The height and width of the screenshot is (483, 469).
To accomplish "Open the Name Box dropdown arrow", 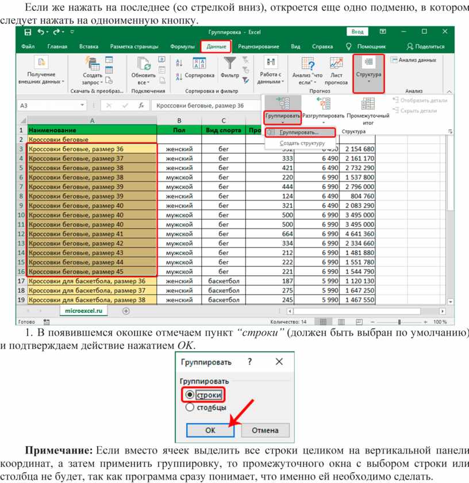I will [x=82, y=105].
